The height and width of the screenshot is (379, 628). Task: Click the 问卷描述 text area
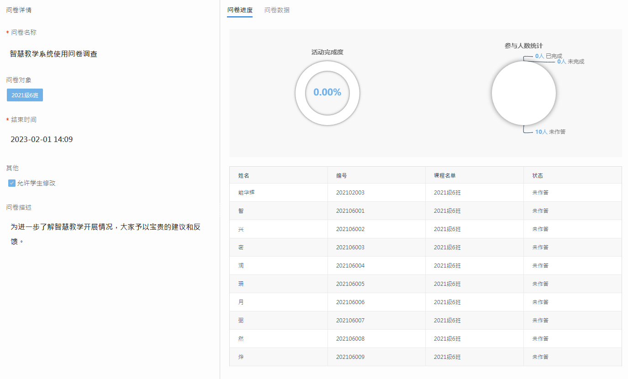(x=105, y=234)
